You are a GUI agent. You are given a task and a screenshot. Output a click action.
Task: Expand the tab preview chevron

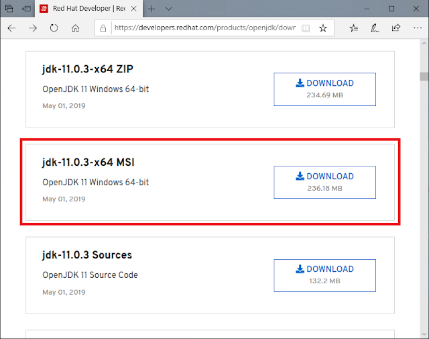point(168,9)
